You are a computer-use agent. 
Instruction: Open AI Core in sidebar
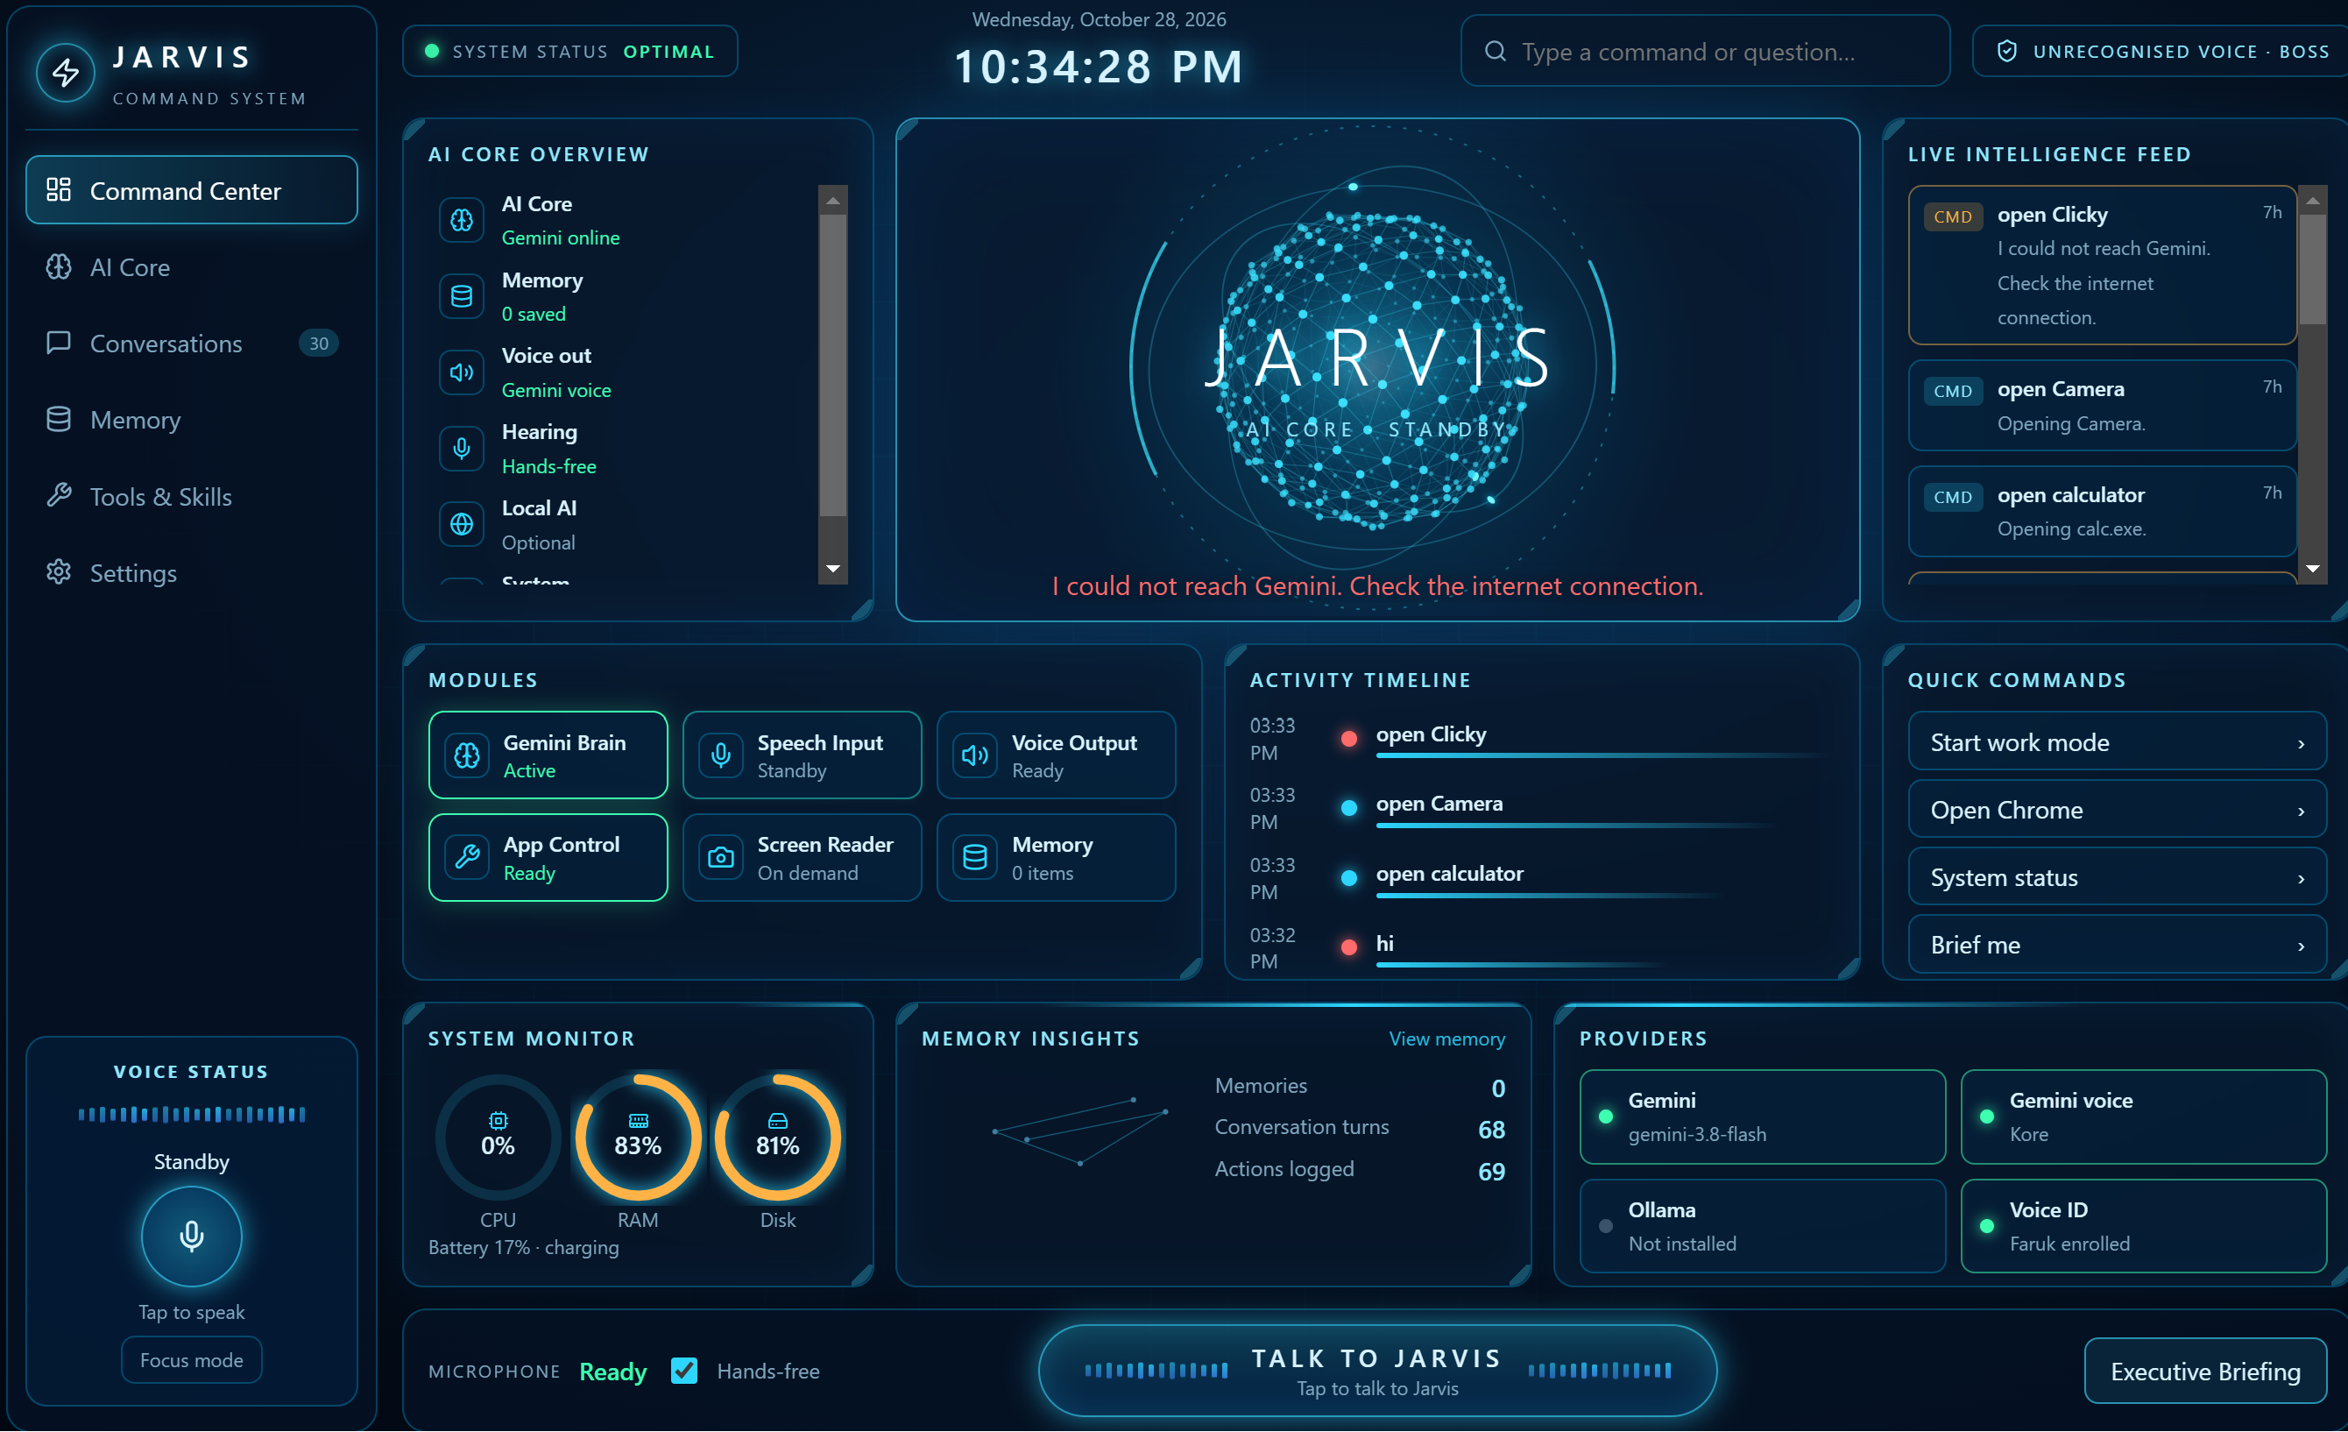point(192,267)
